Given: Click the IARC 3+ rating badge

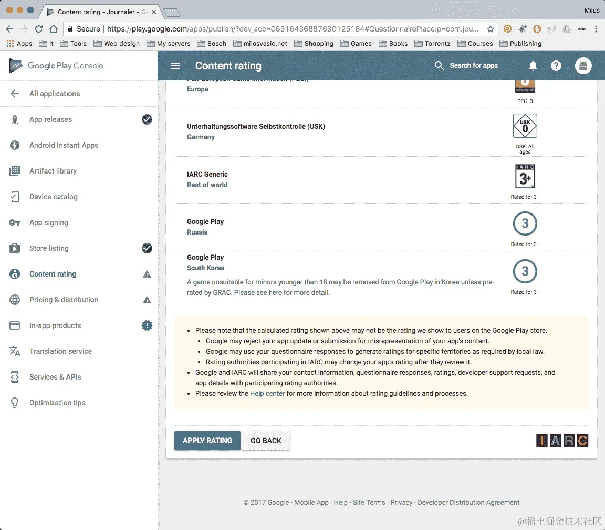Looking at the screenshot, I should pos(525,176).
